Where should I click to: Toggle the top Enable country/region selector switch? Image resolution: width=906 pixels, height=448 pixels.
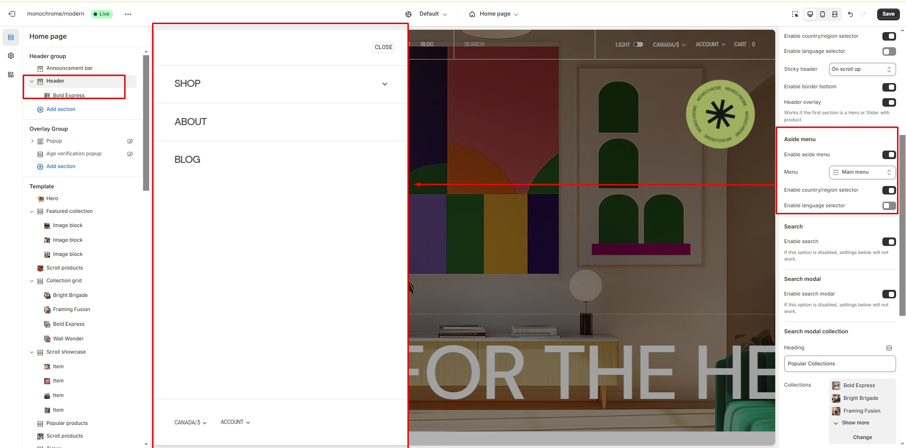[x=889, y=36]
